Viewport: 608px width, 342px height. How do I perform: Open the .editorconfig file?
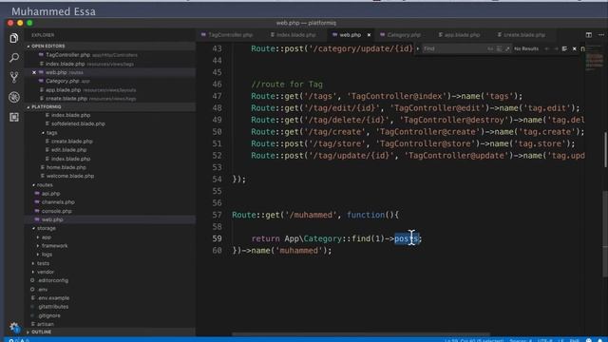53,280
